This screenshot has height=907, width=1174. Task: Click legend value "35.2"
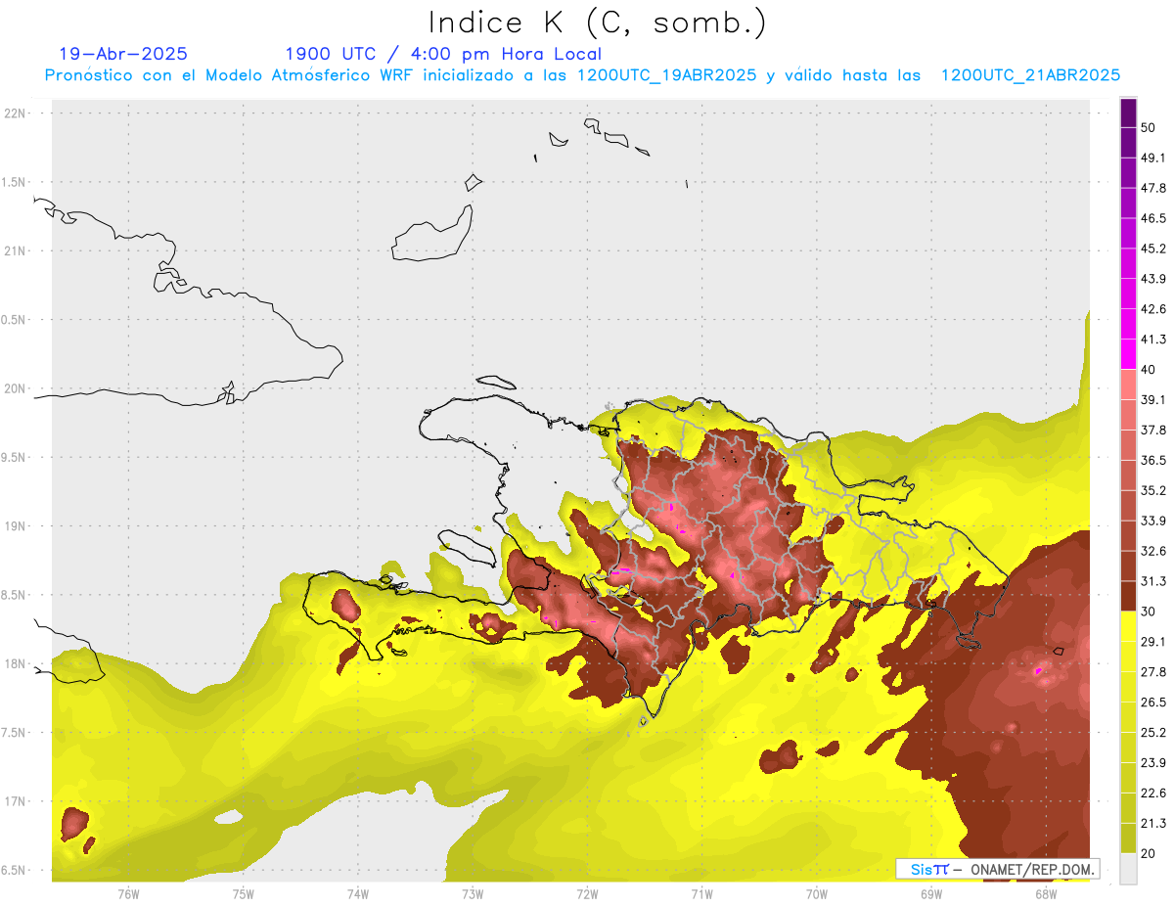(1152, 491)
